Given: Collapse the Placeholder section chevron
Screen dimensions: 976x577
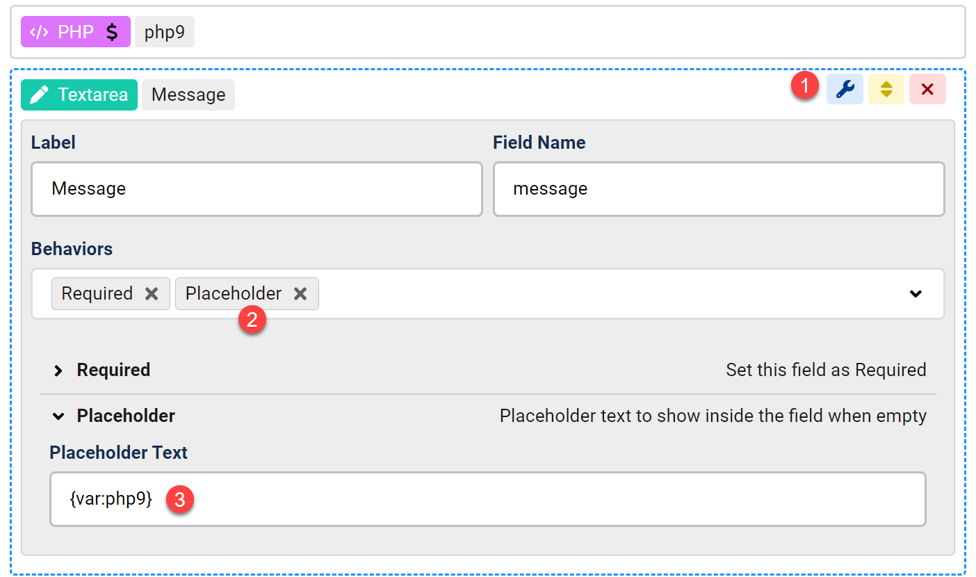Looking at the screenshot, I should pyautogui.click(x=58, y=417).
